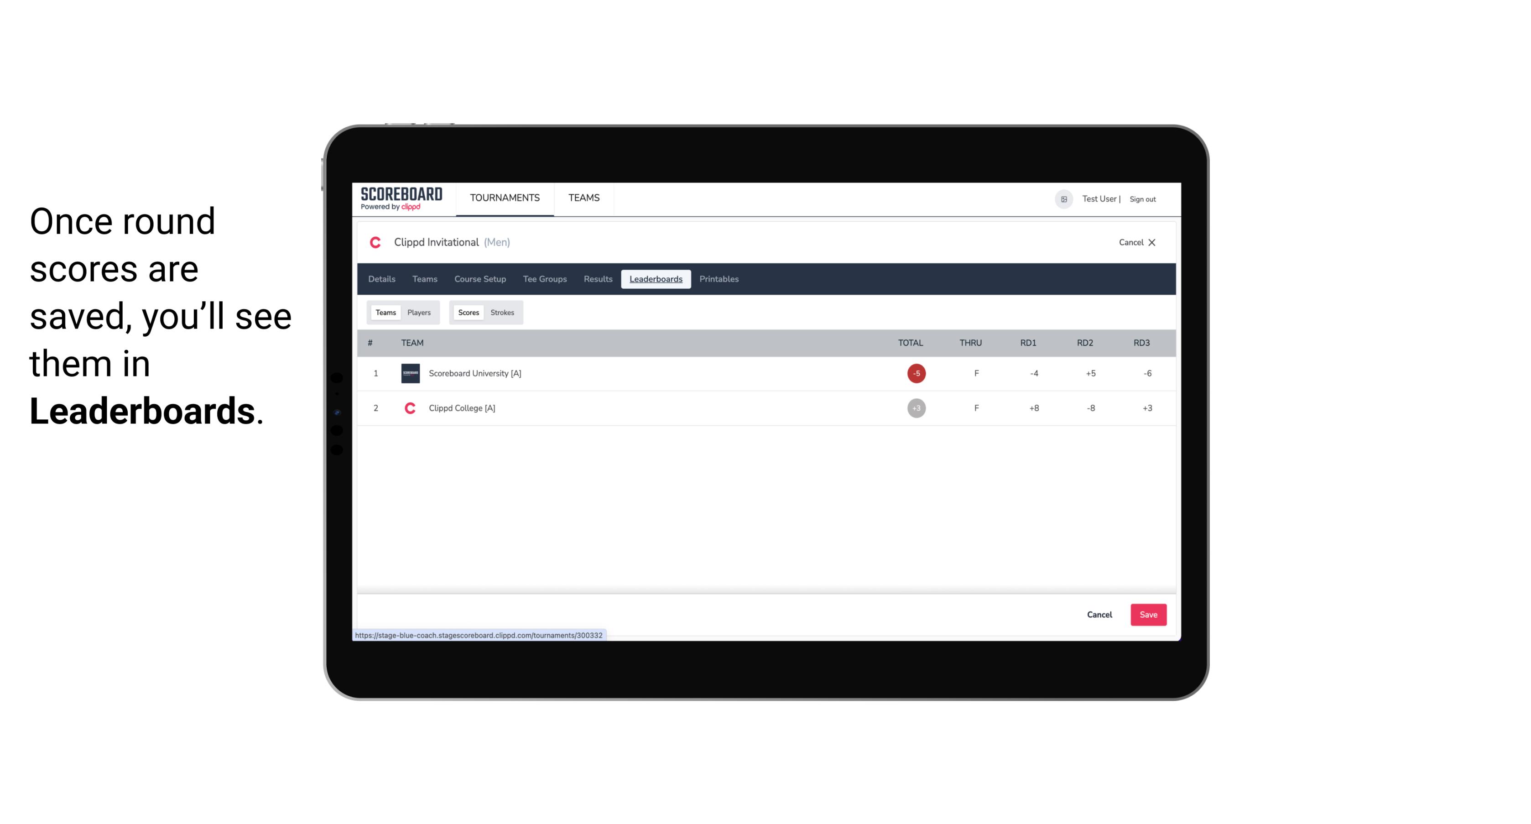
Task: Click the Save button bottom right
Action: coord(1147,614)
